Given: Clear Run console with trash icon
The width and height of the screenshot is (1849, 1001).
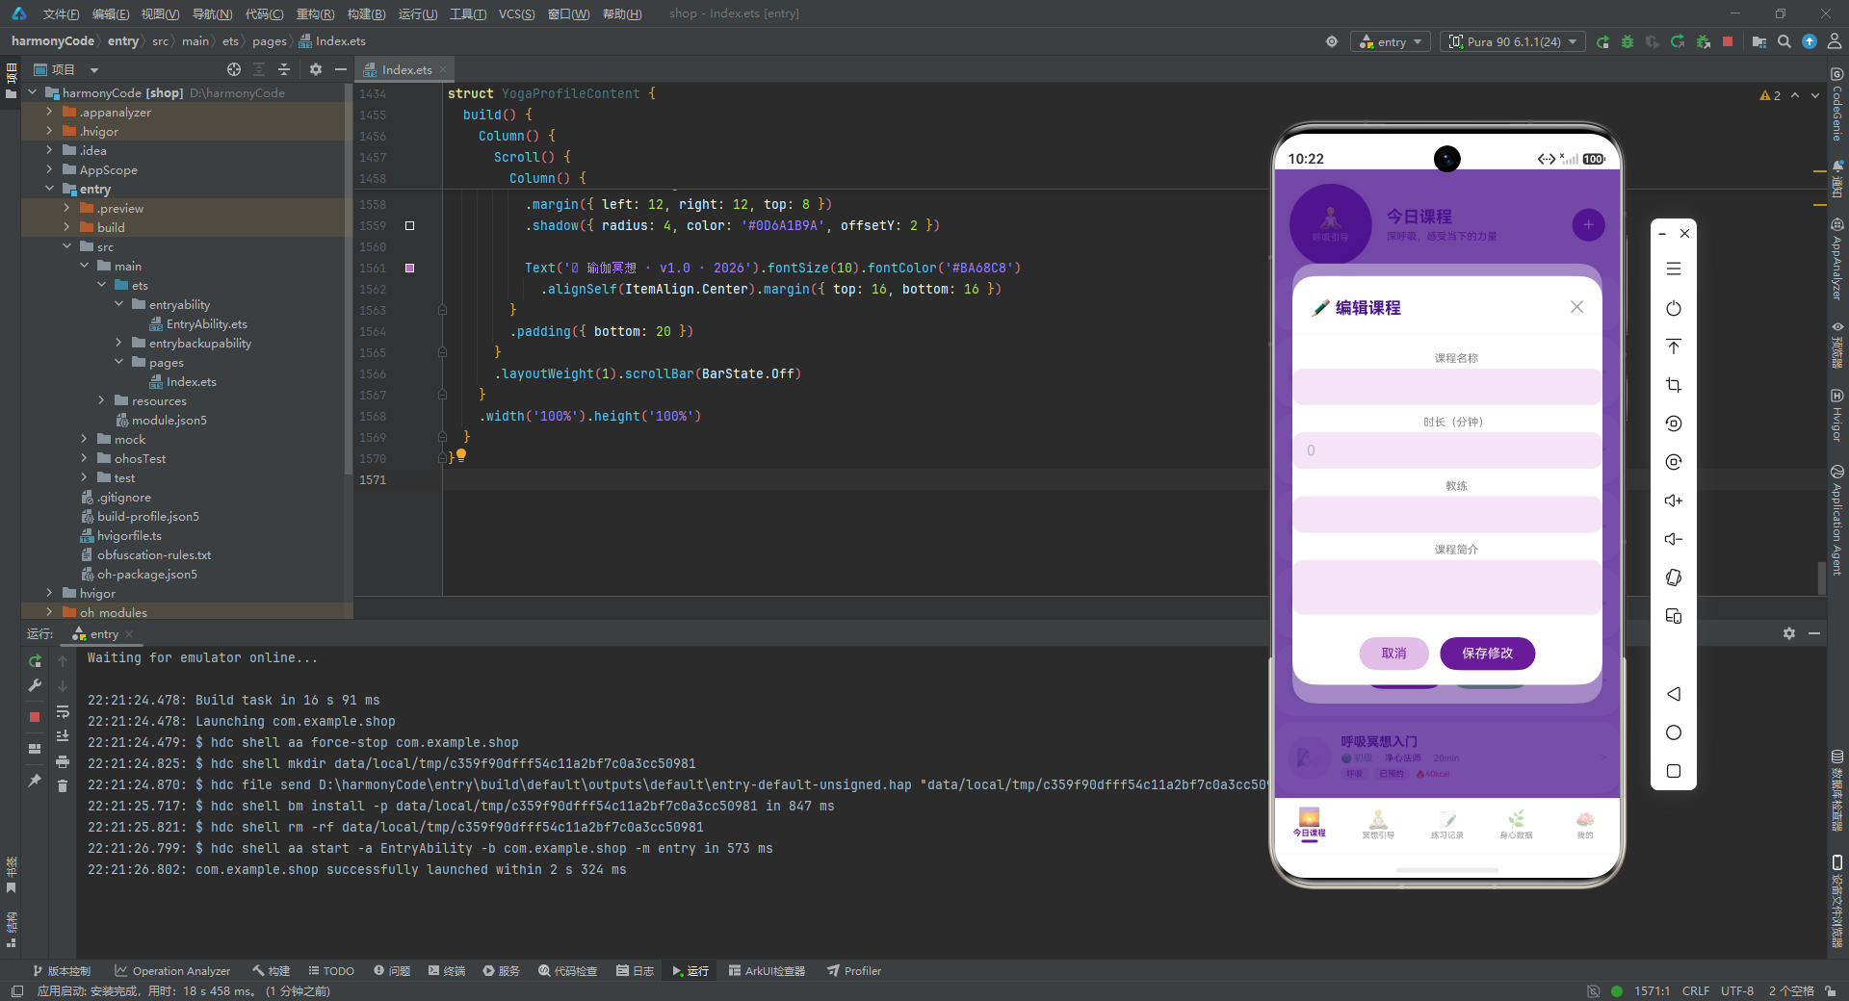Looking at the screenshot, I should coord(63,786).
